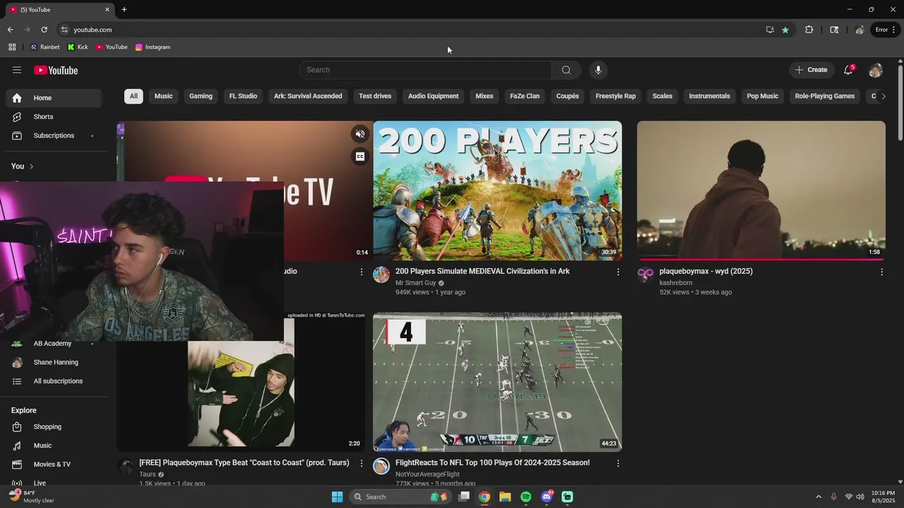Viewport: 904px width, 508px height.
Task: Reload the page
Action: [44, 30]
